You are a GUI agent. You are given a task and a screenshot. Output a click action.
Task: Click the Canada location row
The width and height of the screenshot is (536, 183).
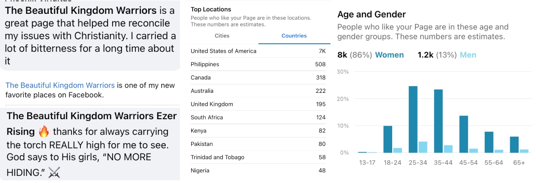[x=258, y=78]
